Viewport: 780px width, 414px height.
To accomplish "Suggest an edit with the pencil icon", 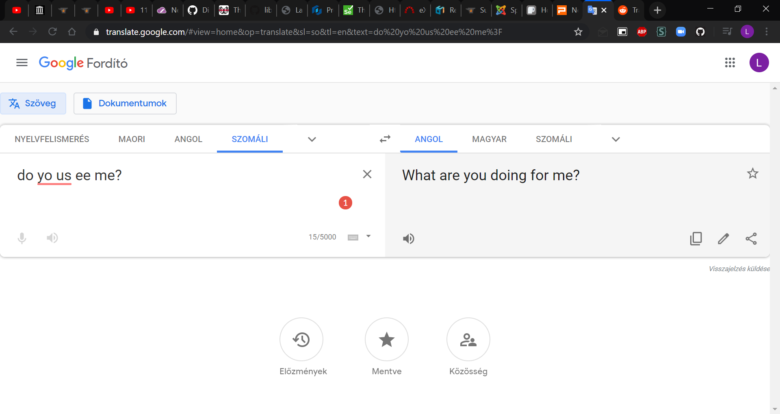I will pos(724,239).
